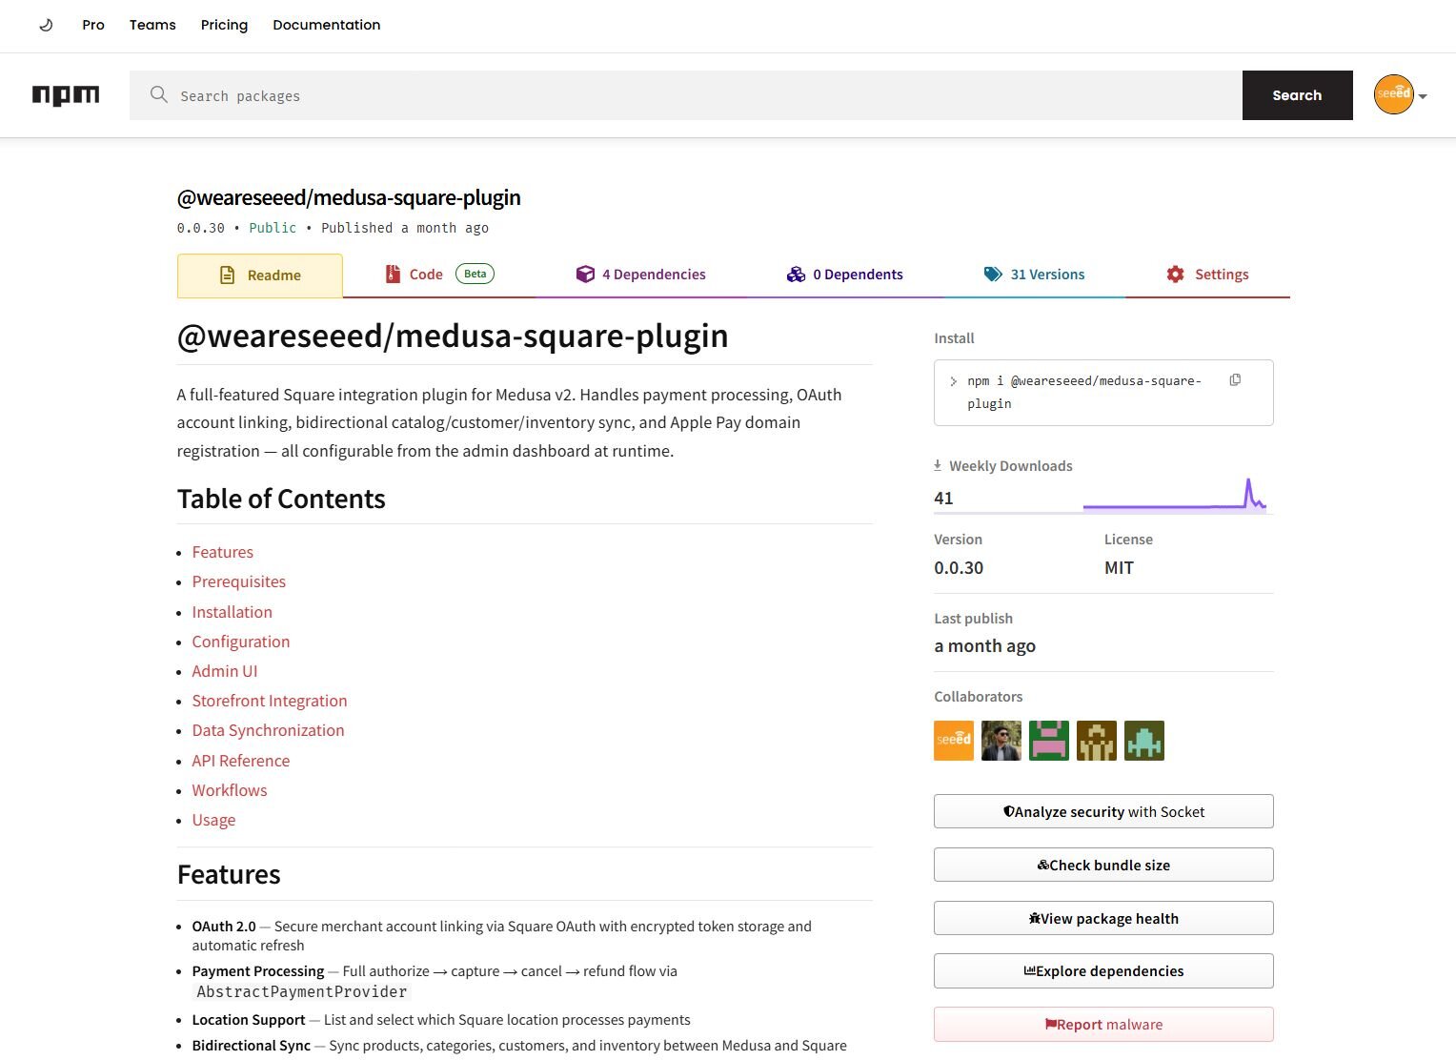Open the Documentation link
Viewport: 1456px width, 1060px height.
tap(327, 25)
